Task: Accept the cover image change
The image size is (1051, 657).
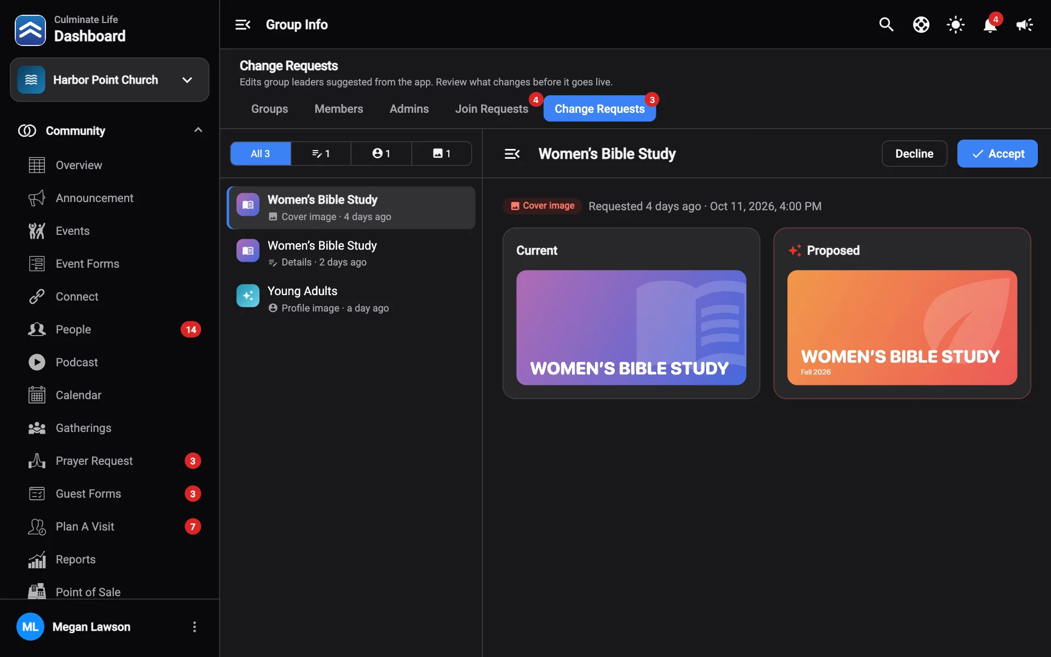Action: 997,154
